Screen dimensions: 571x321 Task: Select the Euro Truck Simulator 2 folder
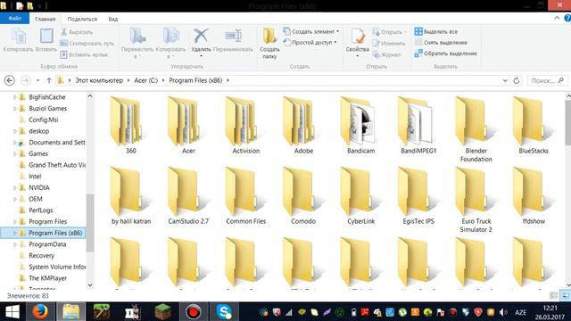(476, 200)
